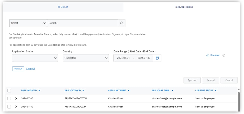The height and width of the screenshot is (114, 244).
Task: Open the Application Status dropdown
Action: point(35,58)
